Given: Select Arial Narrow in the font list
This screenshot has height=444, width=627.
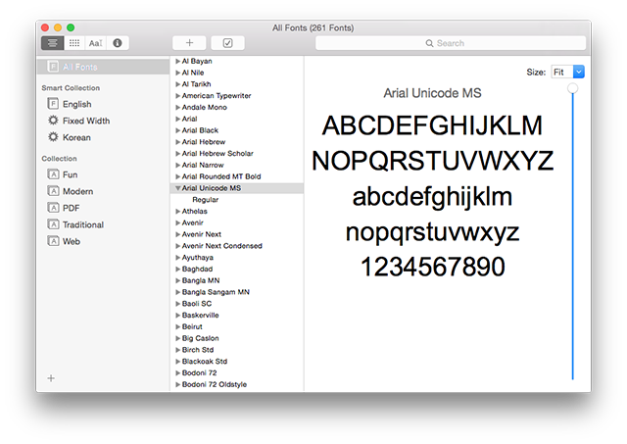Looking at the screenshot, I should coord(237,166).
